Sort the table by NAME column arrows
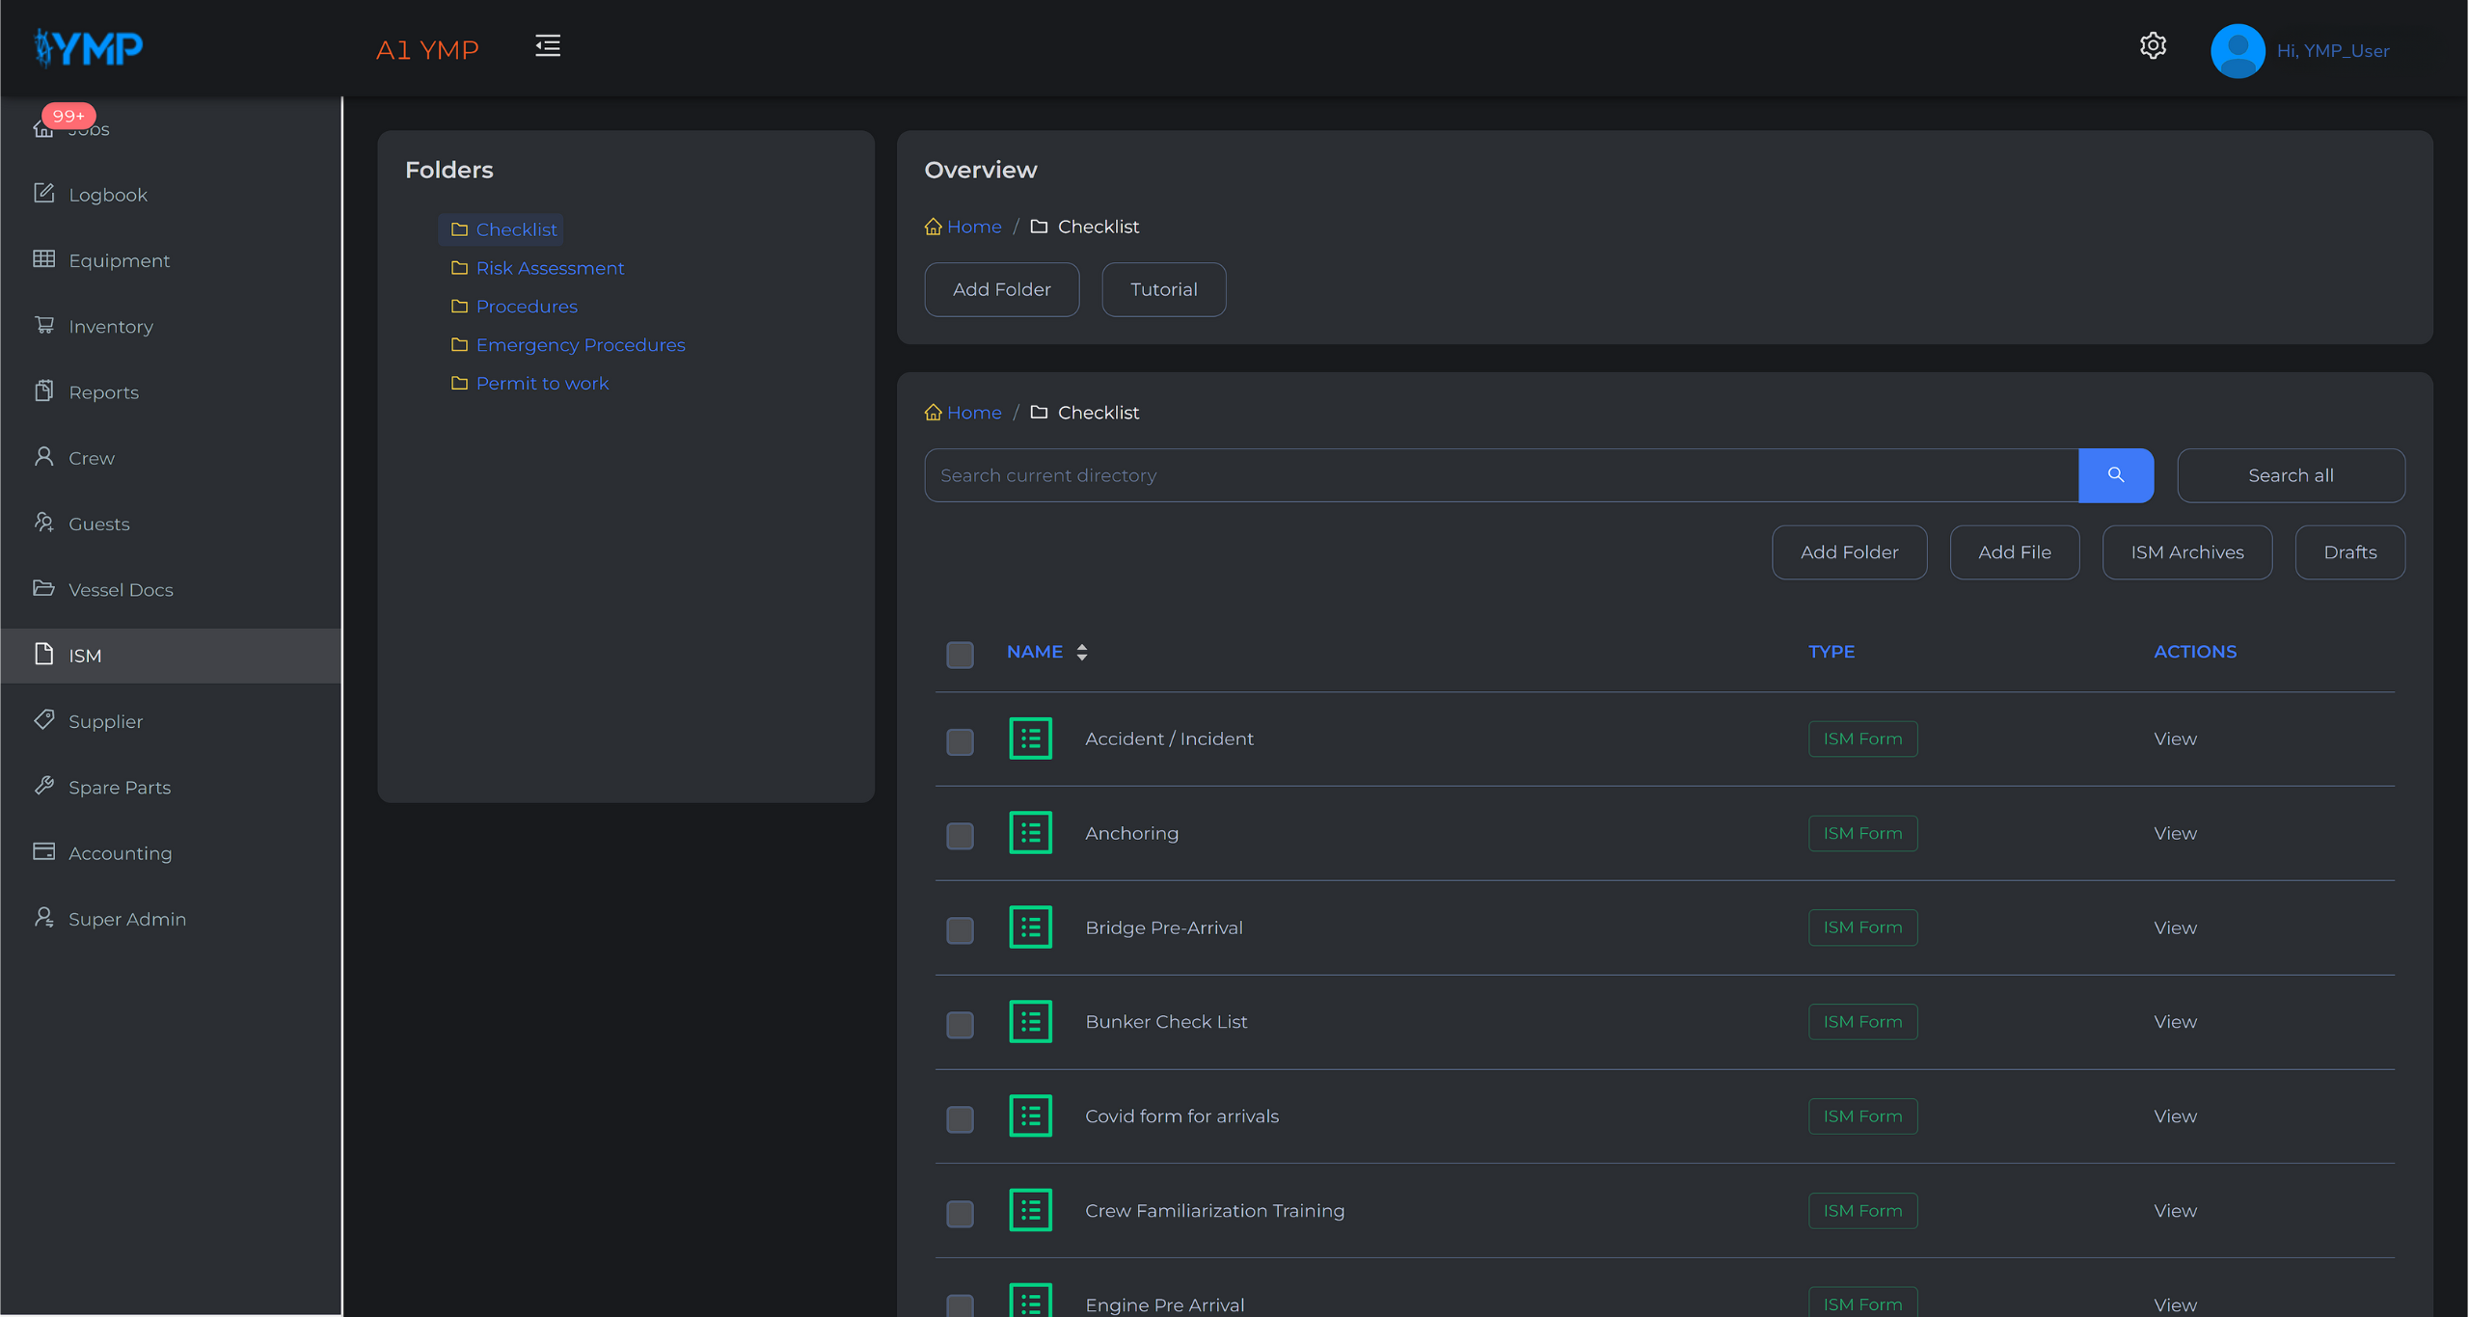2469x1317 pixels. (1082, 653)
